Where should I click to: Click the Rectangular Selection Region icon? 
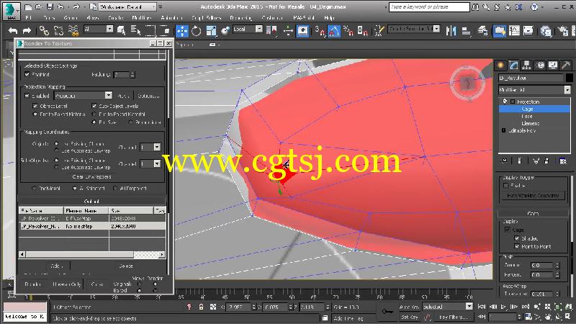(150, 31)
